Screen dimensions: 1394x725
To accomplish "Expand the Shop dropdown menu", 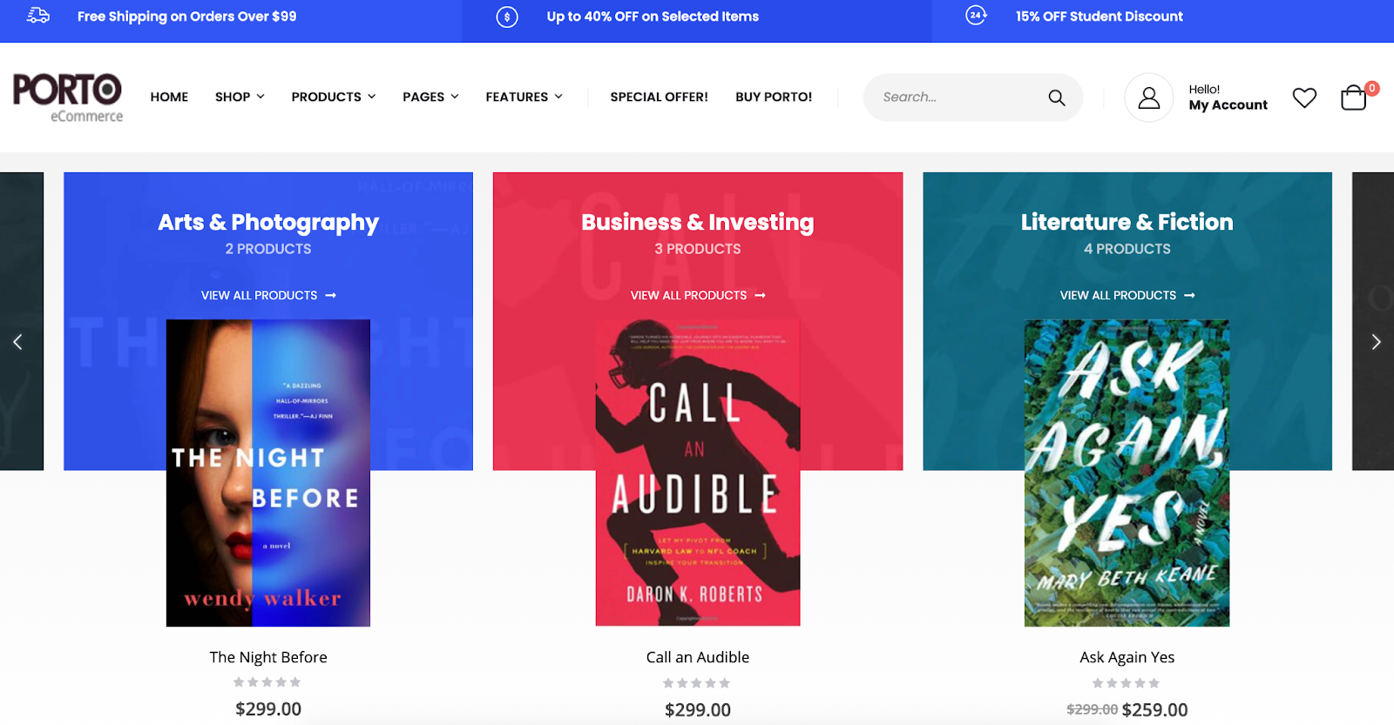I will [240, 97].
